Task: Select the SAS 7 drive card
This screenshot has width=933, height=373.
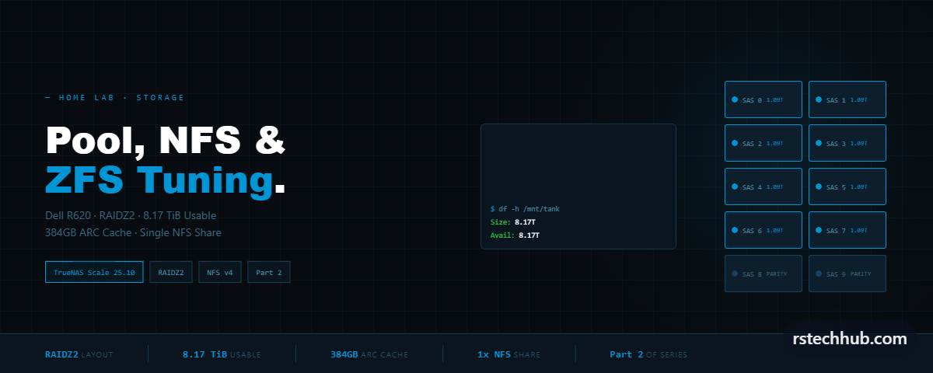Action: click(847, 230)
